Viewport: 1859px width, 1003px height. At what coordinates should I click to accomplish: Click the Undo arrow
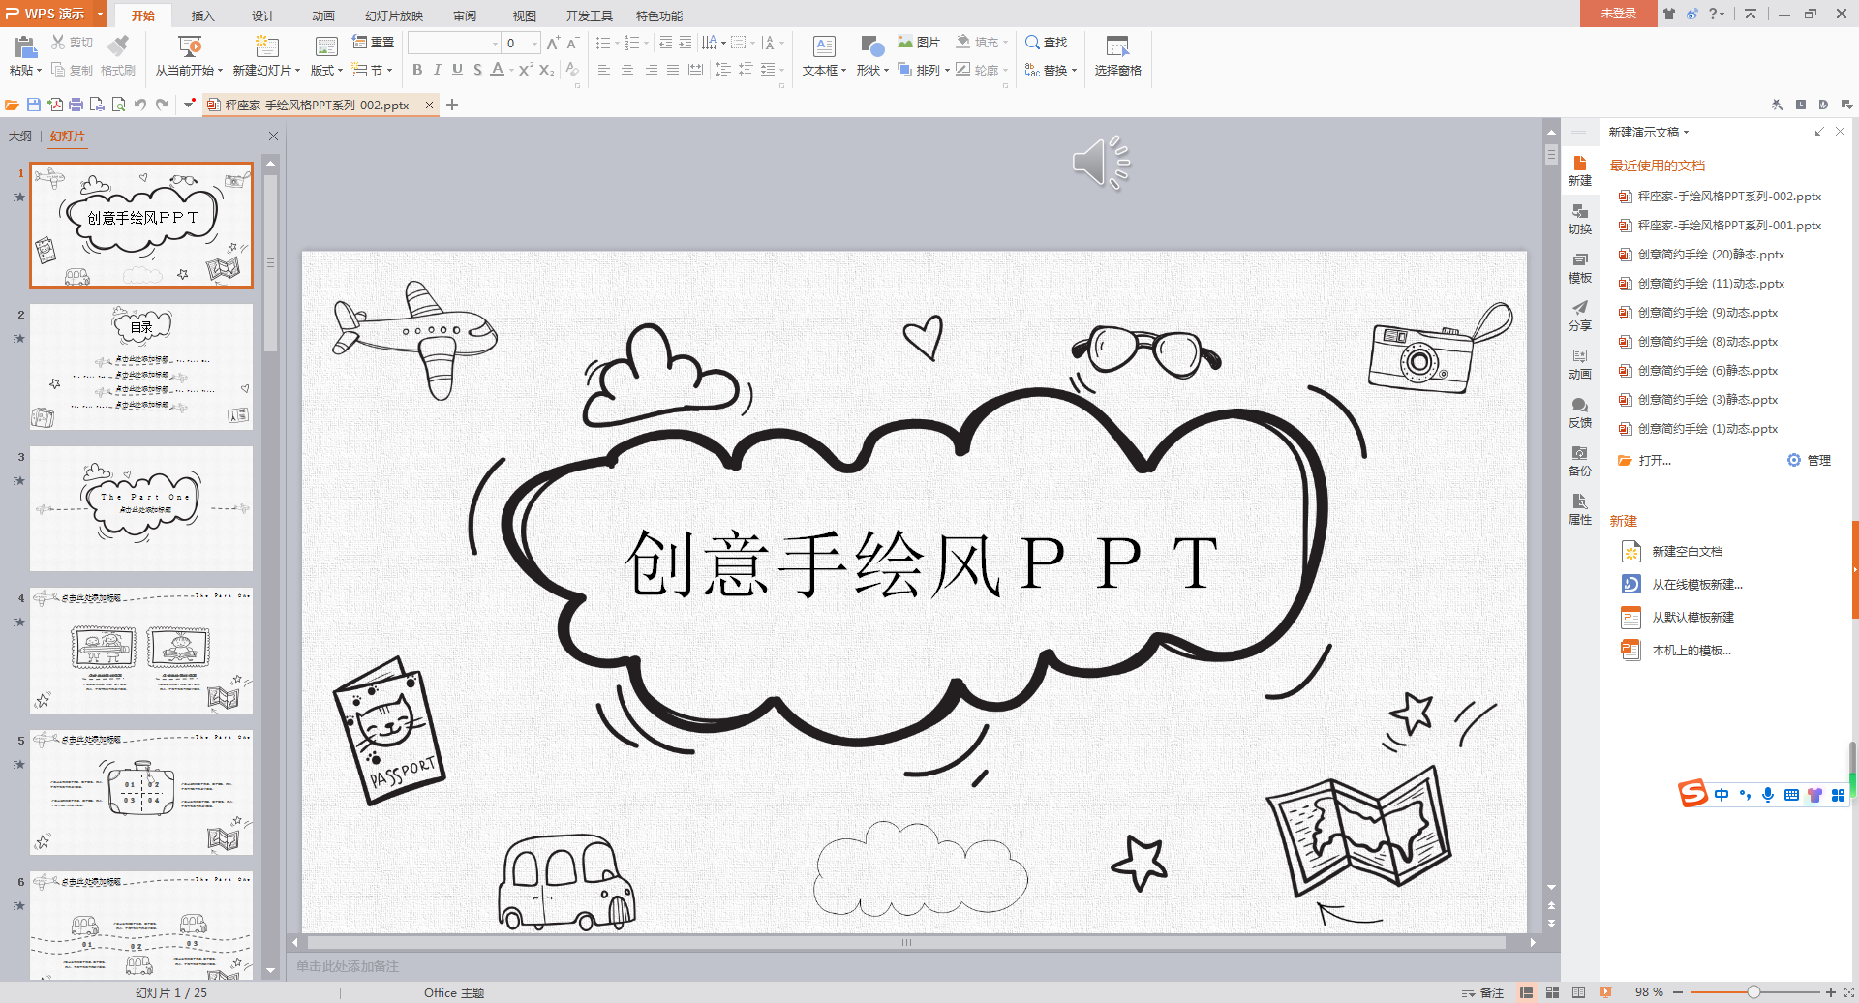click(140, 105)
